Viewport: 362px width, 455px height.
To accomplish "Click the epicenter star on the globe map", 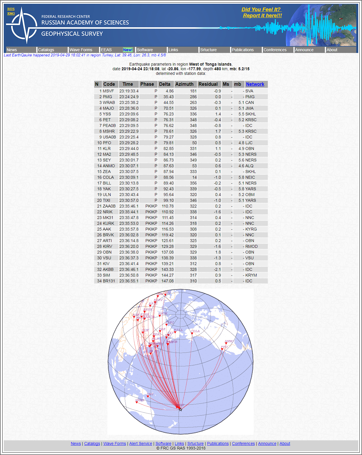I will click(181, 410).
